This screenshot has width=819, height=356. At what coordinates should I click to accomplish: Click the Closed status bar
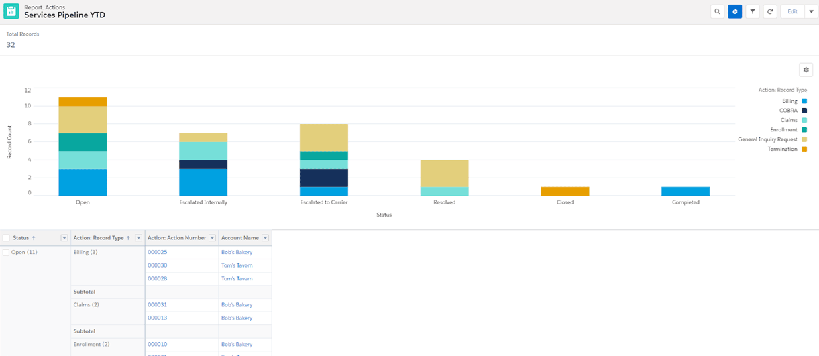tap(565, 191)
